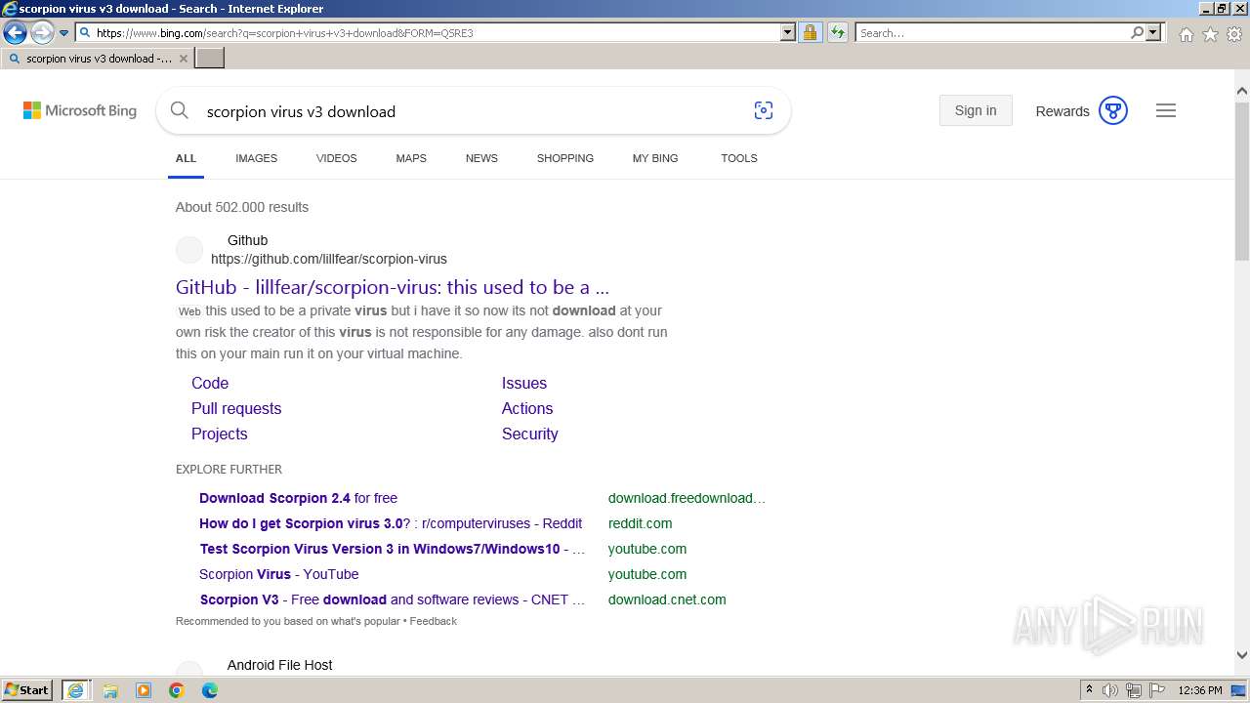
Task: Click the Github result favicon circle
Action: coord(189,250)
